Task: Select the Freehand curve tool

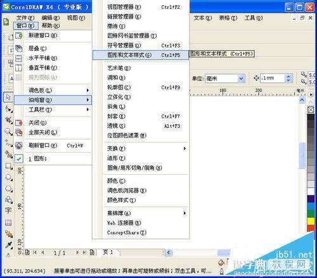Action: 8,143
